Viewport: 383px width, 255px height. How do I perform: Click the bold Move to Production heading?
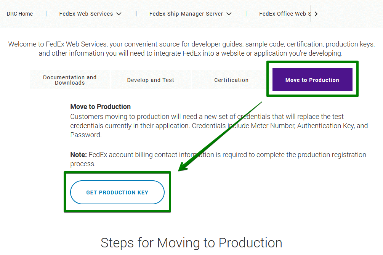point(101,107)
